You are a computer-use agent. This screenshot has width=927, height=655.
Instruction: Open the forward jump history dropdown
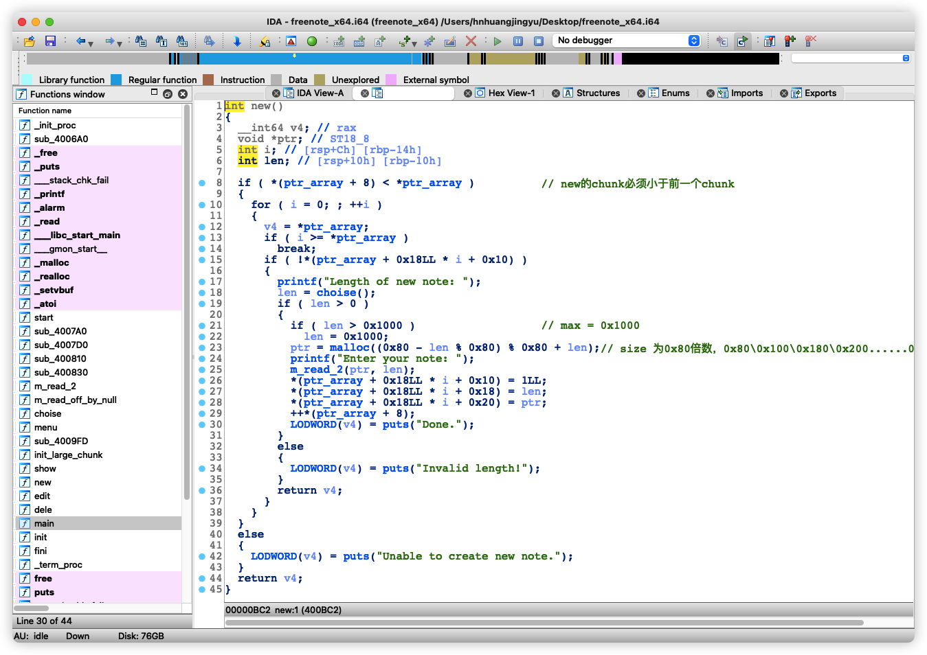[120, 43]
